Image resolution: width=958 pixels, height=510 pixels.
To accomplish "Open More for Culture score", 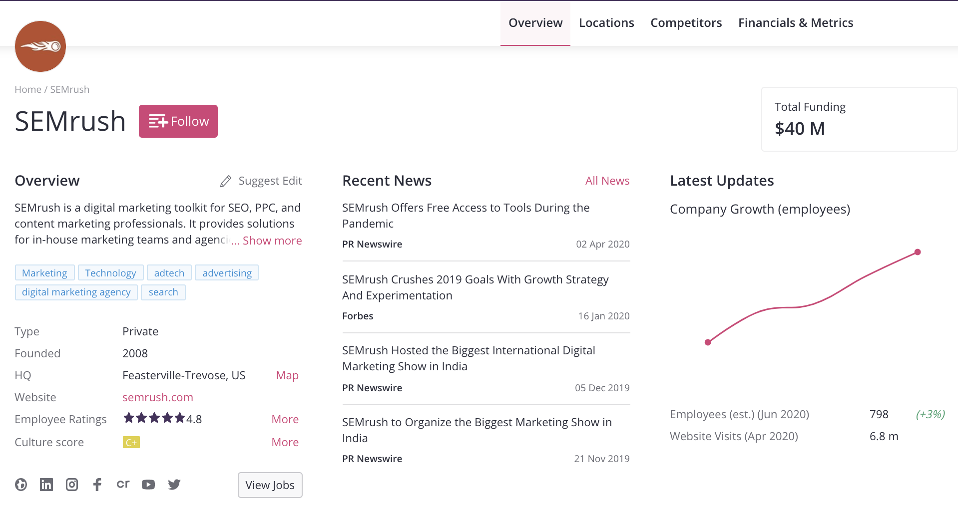I will coord(285,442).
